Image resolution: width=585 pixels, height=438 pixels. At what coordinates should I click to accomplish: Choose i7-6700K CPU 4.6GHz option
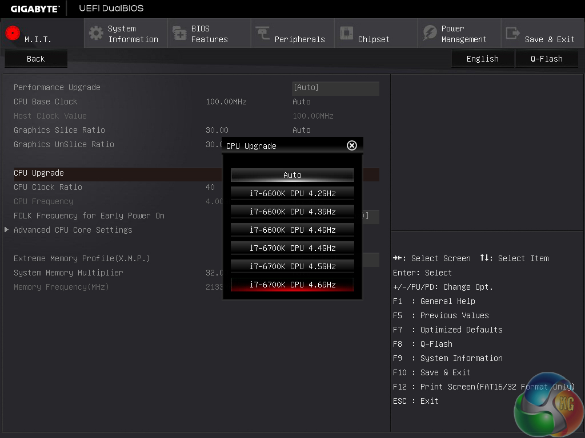click(x=292, y=285)
